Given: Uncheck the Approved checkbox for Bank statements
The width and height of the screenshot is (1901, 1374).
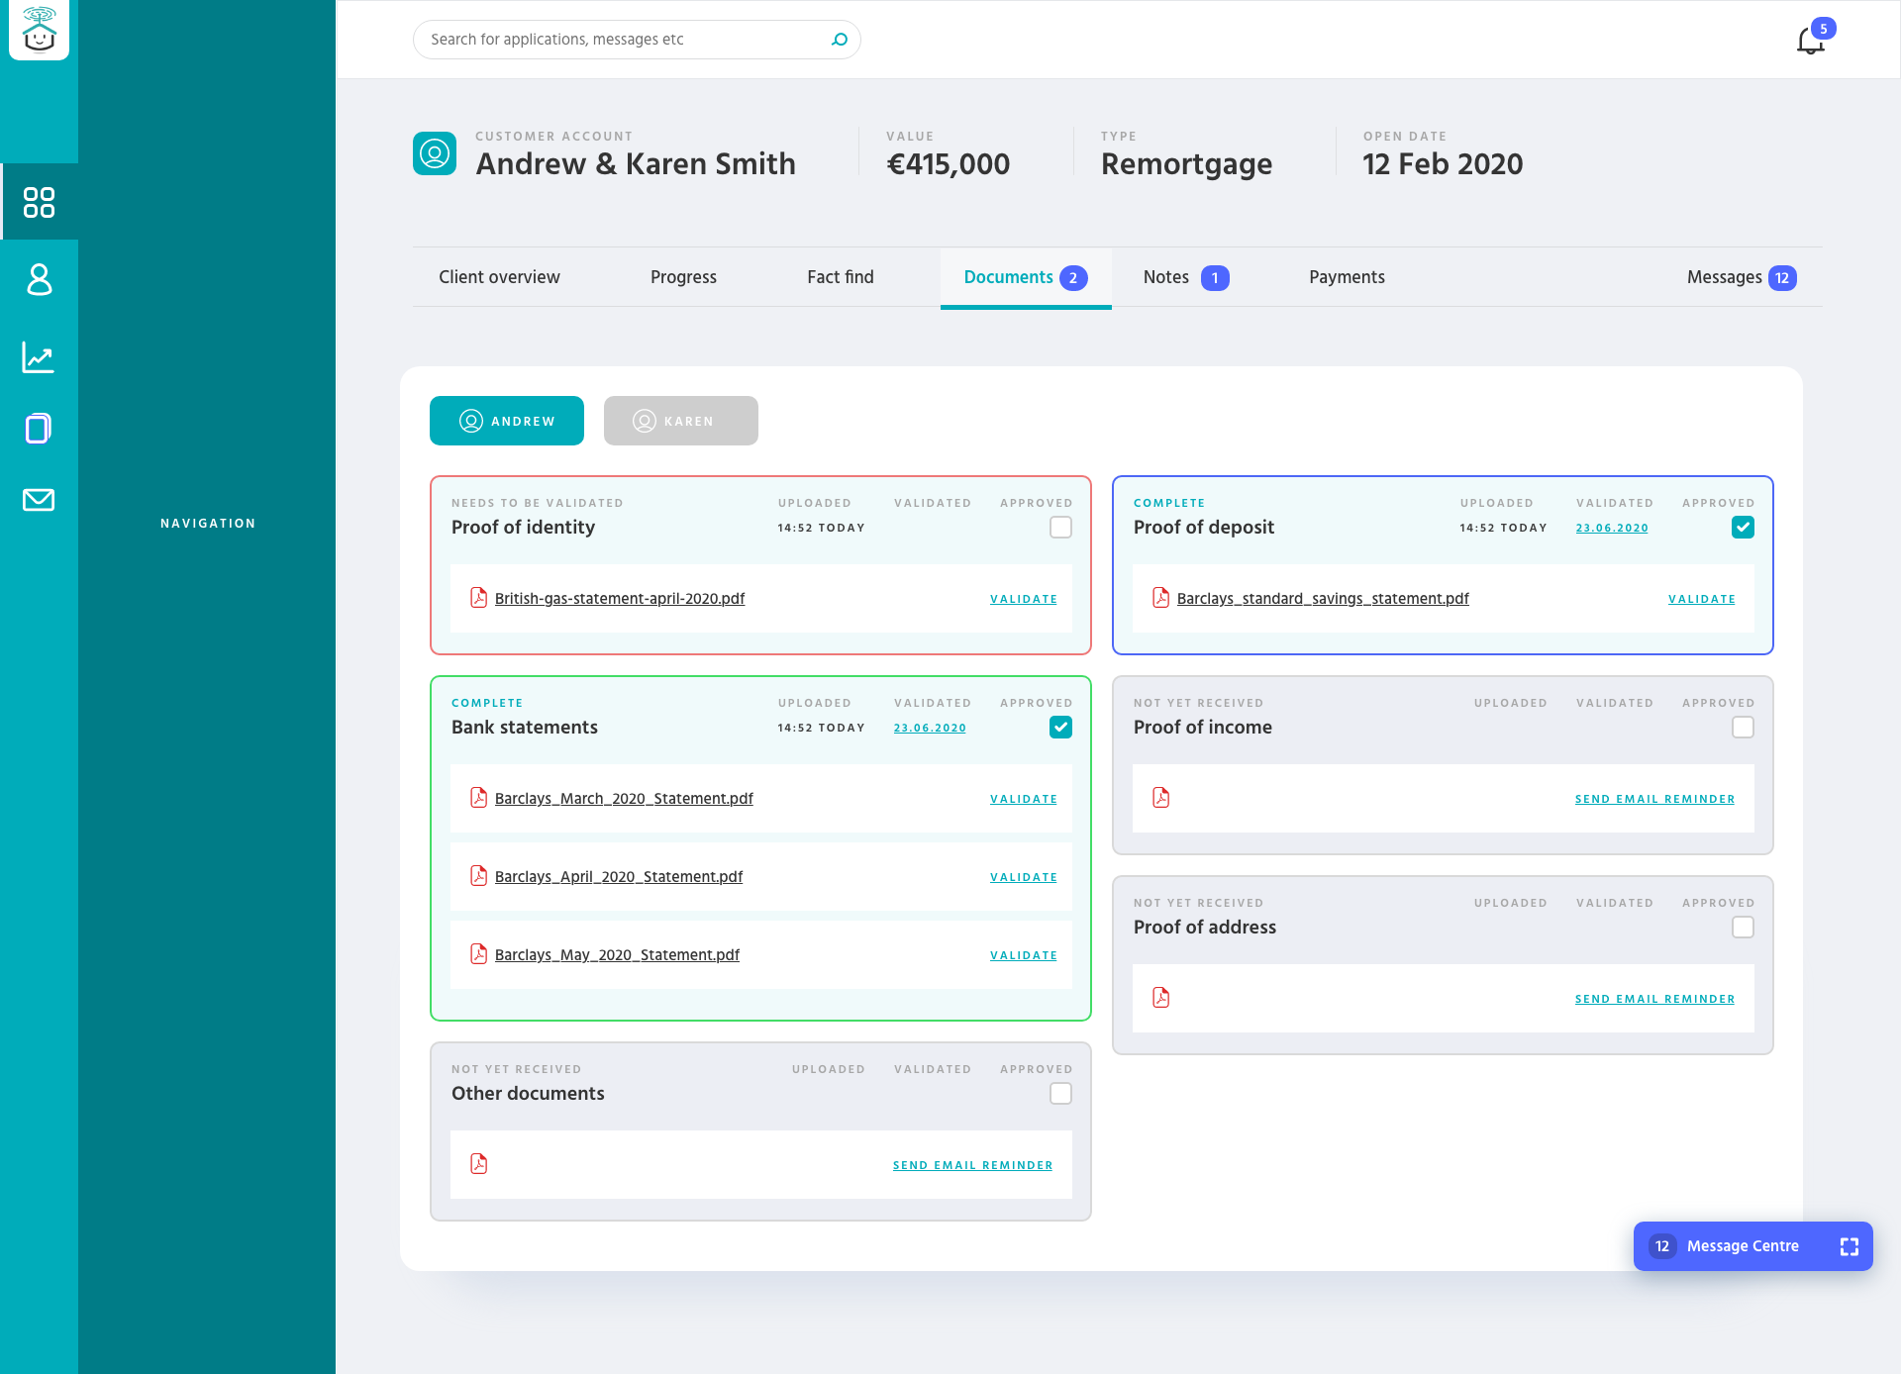Looking at the screenshot, I should pyautogui.click(x=1060, y=728).
